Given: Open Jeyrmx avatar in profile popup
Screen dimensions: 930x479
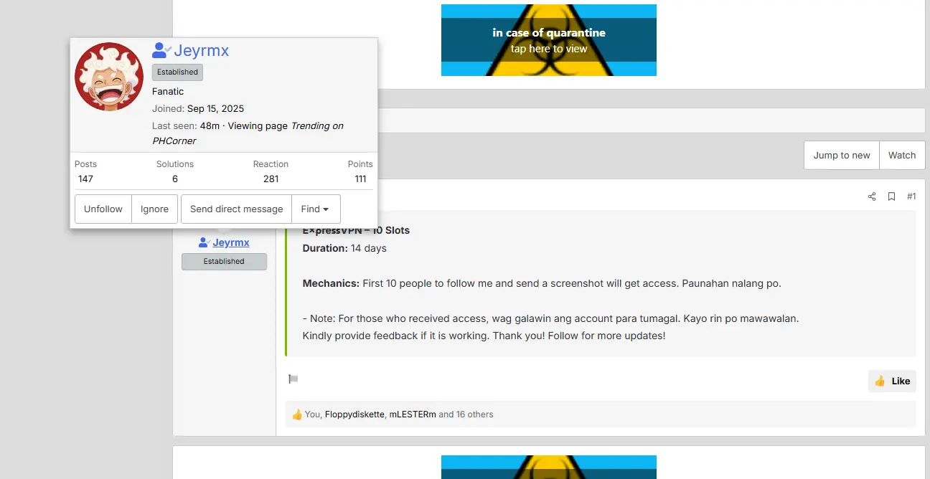Looking at the screenshot, I should [x=109, y=77].
